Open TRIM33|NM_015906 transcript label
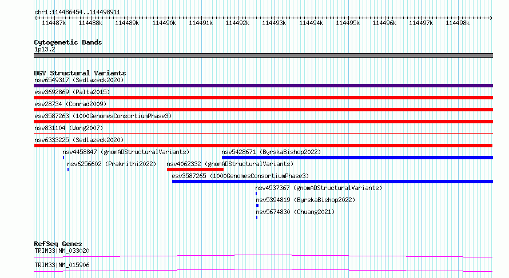The width and height of the screenshot is (509, 278). point(62,265)
